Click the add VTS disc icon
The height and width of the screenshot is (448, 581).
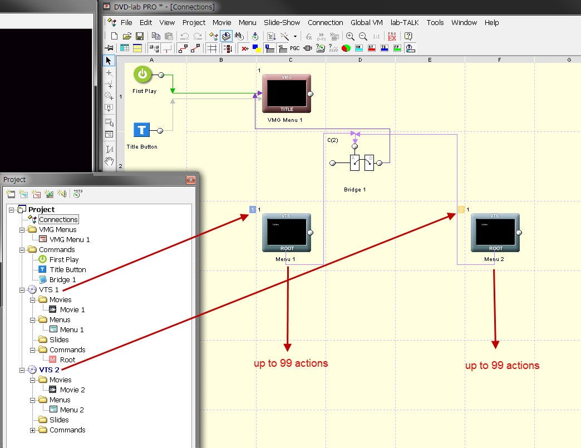(77, 194)
